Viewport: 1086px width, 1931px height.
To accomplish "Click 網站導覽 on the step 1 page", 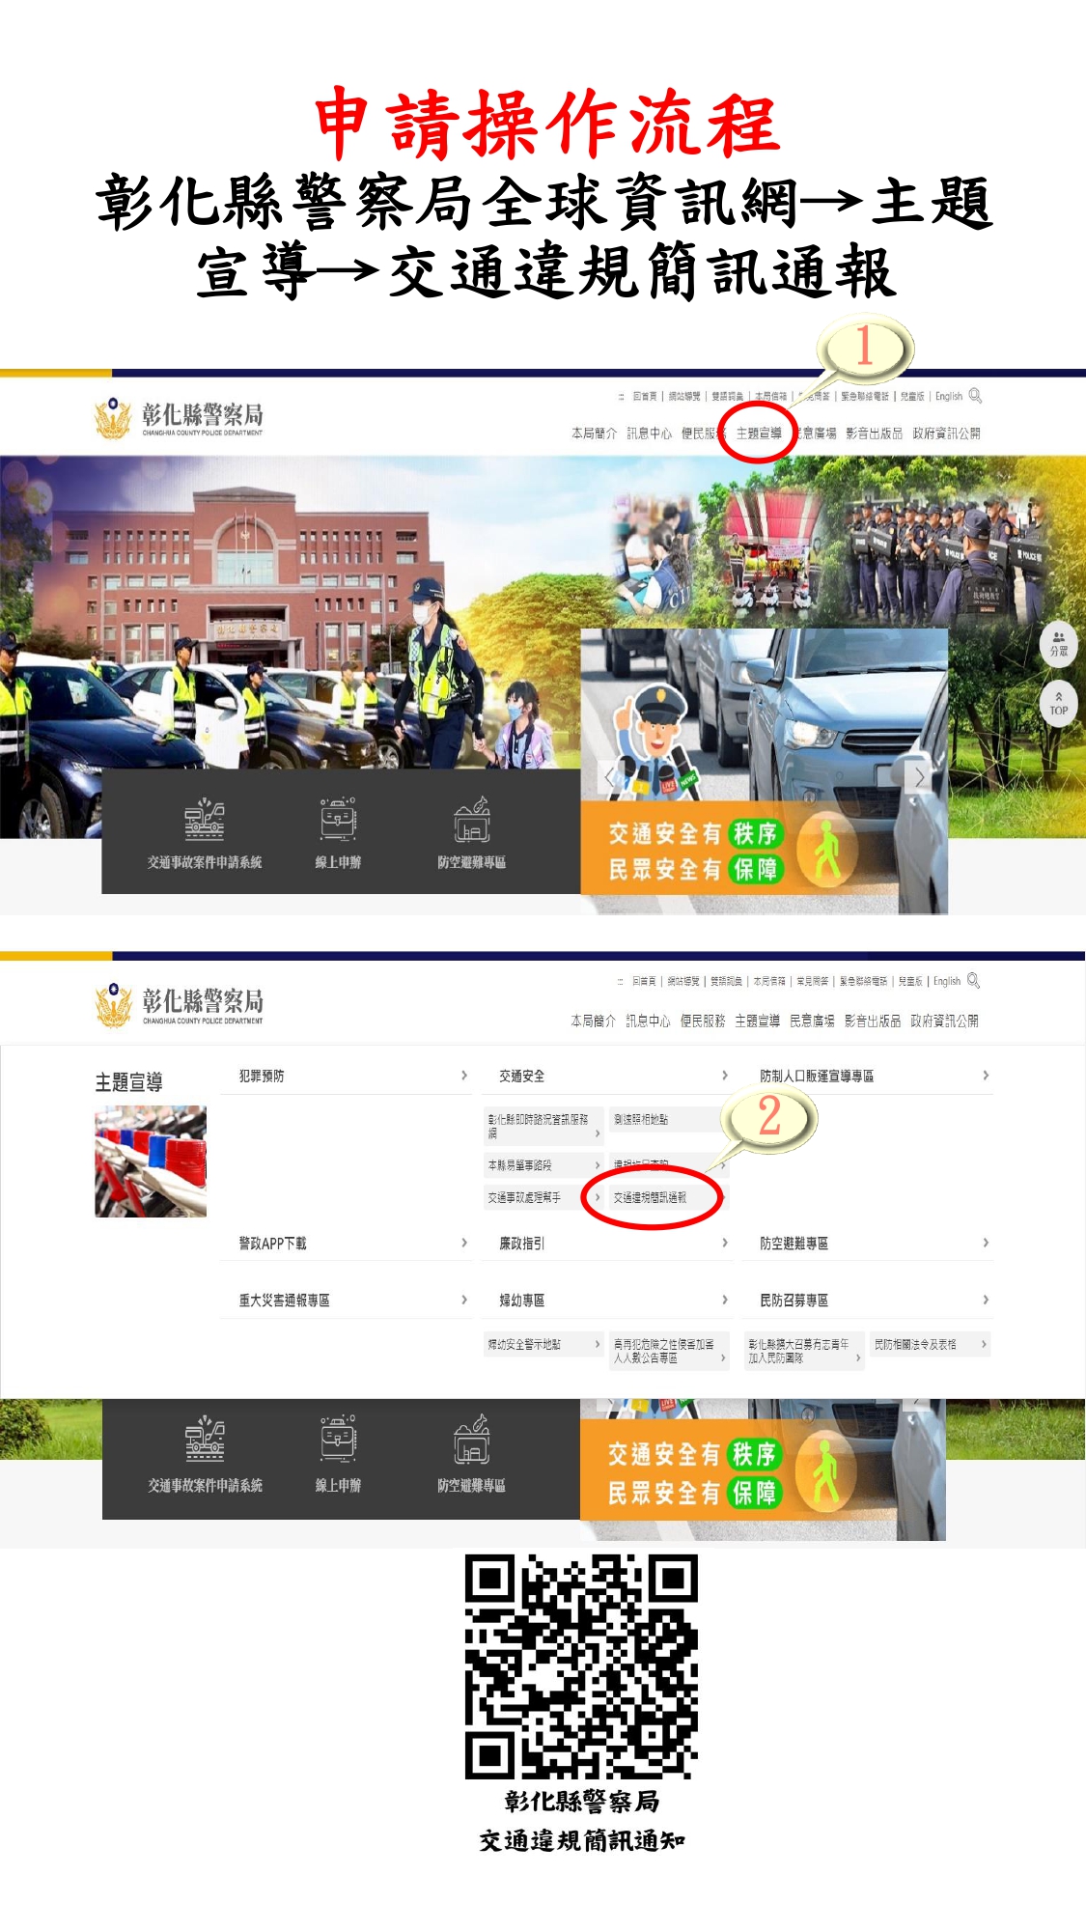I will tap(685, 397).
